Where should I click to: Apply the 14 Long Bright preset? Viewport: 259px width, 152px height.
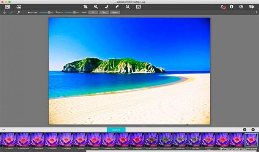pyautogui.click(x=66, y=140)
